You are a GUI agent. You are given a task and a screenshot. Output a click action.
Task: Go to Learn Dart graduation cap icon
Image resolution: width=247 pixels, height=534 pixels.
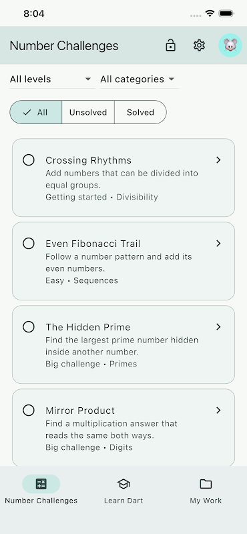(123, 483)
